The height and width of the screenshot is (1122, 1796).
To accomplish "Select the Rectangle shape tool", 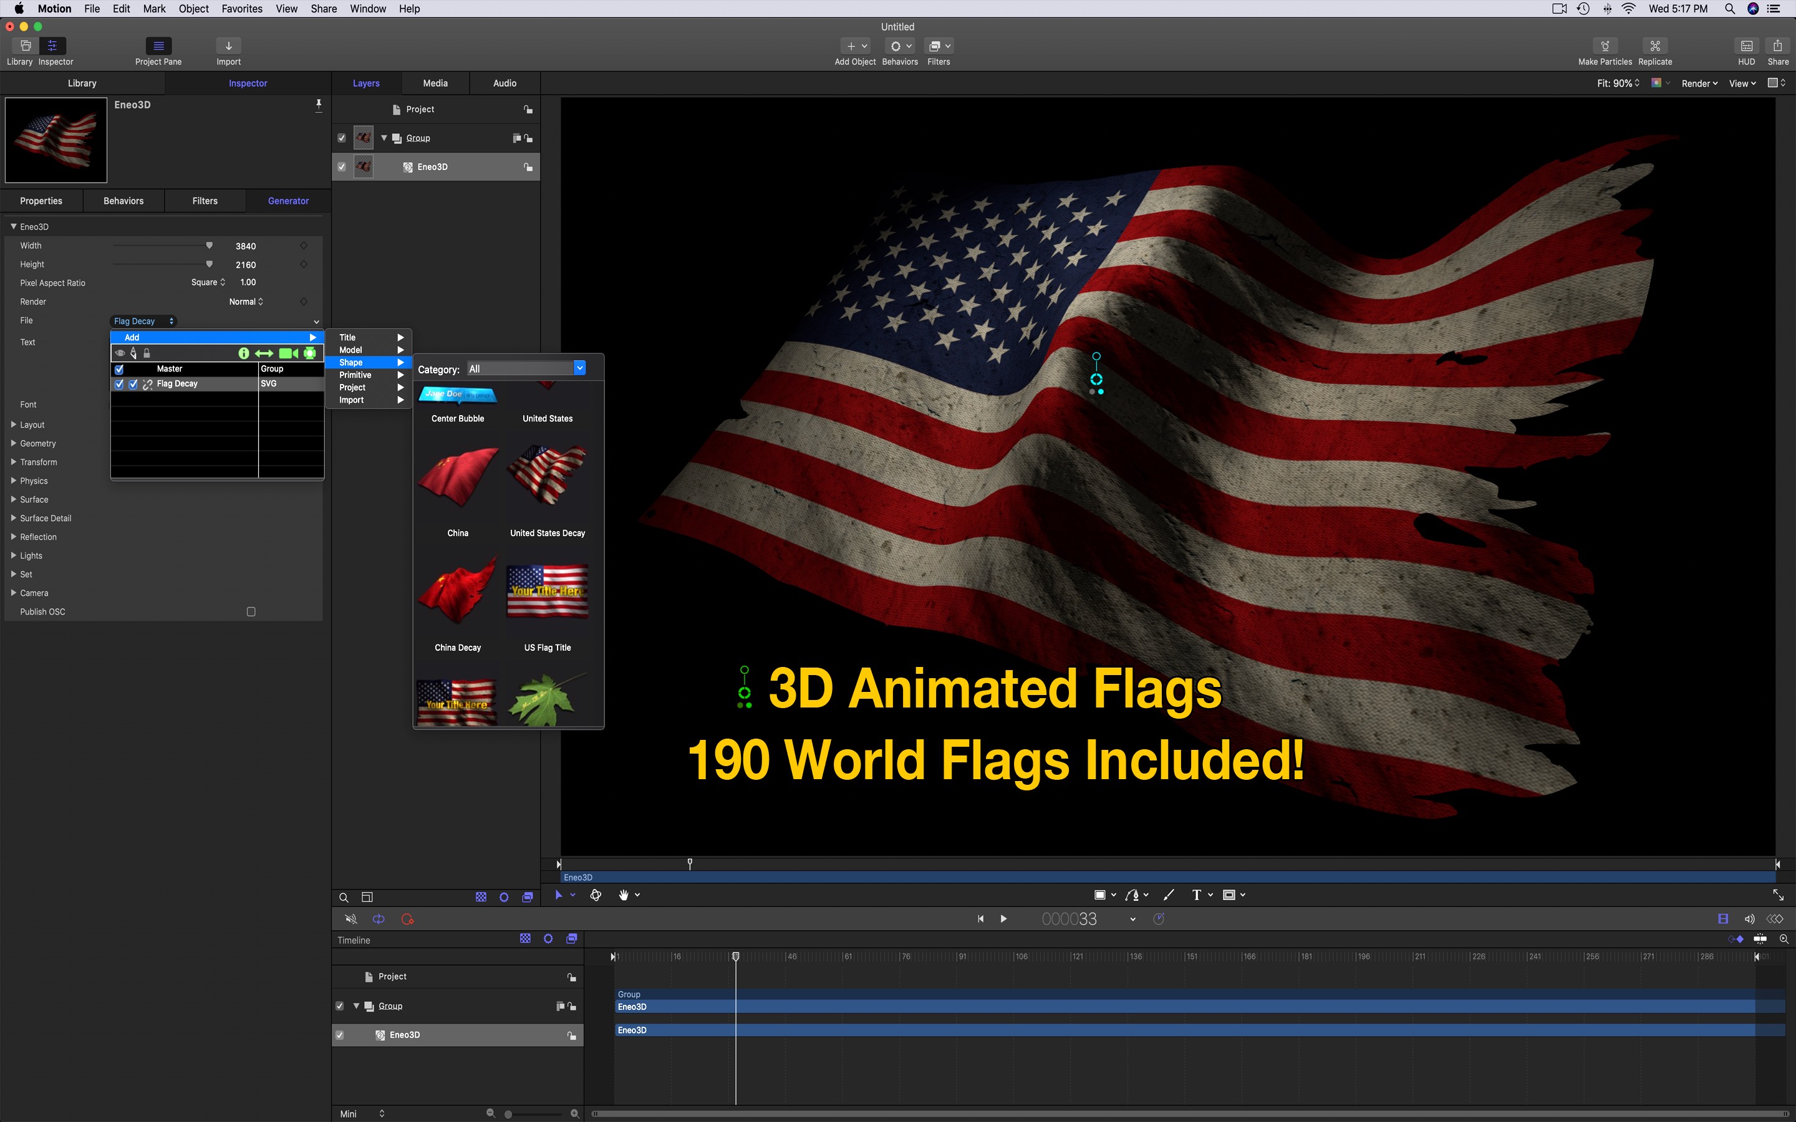I will [x=1100, y=895].
